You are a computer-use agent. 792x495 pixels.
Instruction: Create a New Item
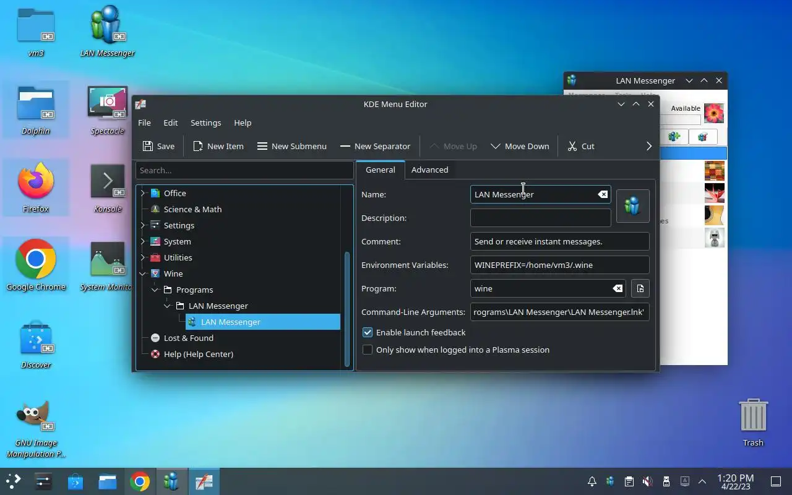pyautogui.click(x=218, y=146)
